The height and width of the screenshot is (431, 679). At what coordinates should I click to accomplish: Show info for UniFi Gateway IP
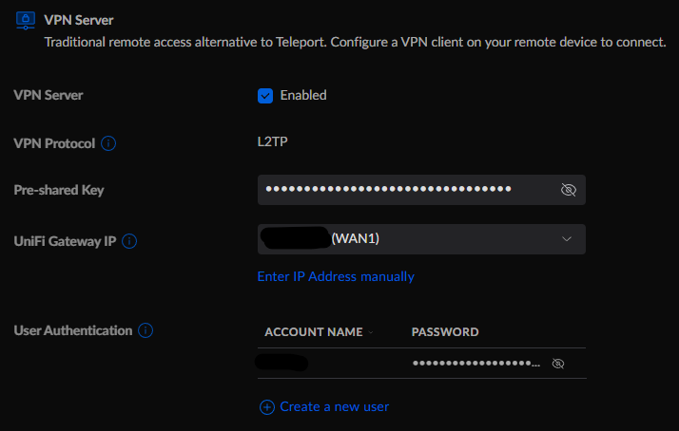129,241
